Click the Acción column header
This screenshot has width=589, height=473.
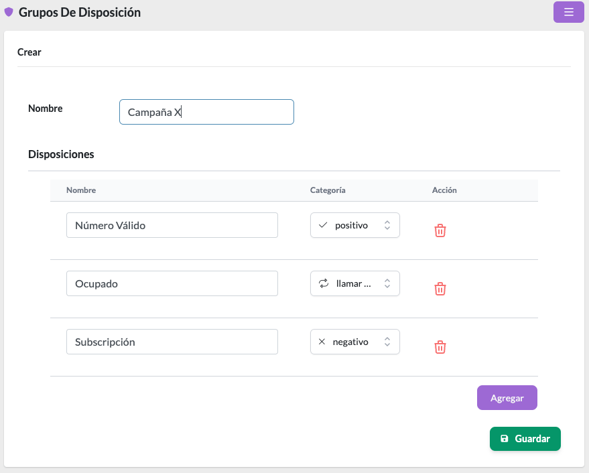(x=444, y=190)
